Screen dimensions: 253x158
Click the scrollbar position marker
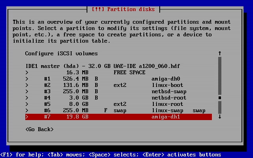click(x=220, y=98)
